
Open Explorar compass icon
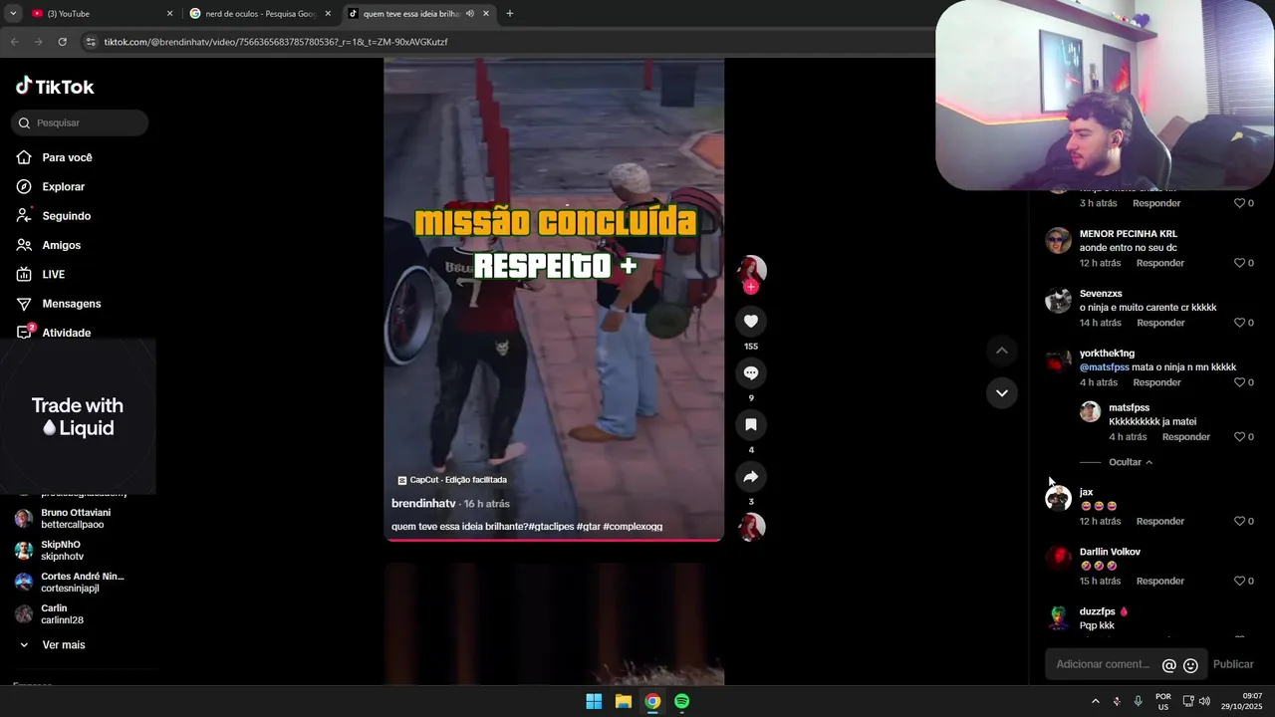[24, 186]
